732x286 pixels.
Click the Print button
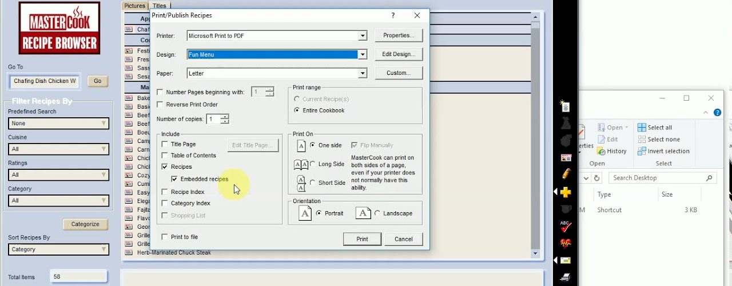tap(362, 239)
